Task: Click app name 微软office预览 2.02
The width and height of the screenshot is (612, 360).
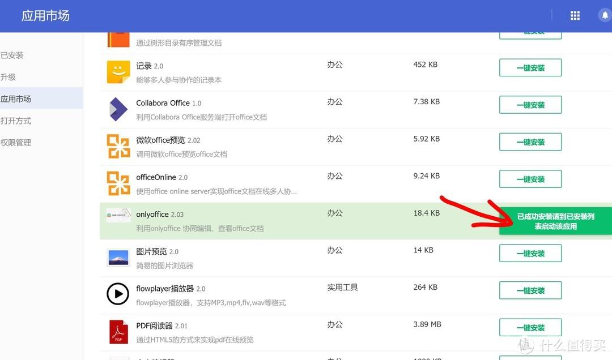Action: click(x=168, y=140)
